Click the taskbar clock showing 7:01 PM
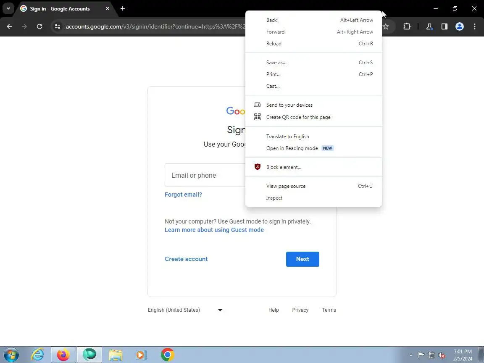The height and width of the screenshot is (363, 484). coord(463,355)
